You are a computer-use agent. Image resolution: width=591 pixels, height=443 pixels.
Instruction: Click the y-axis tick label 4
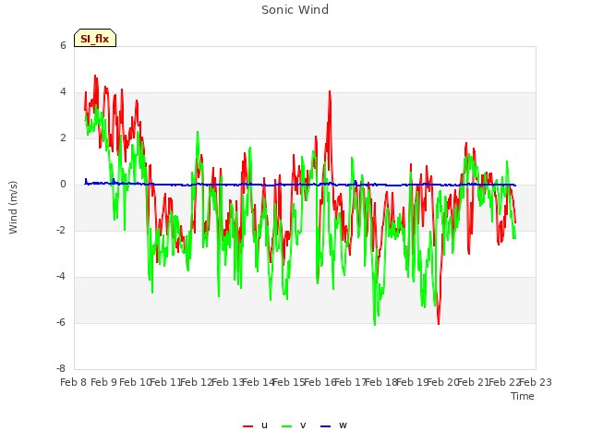(63, 92)
